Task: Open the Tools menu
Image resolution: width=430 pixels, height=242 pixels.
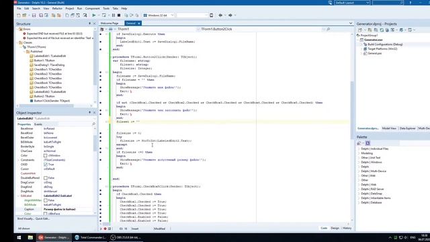Action: click(106, 9)
